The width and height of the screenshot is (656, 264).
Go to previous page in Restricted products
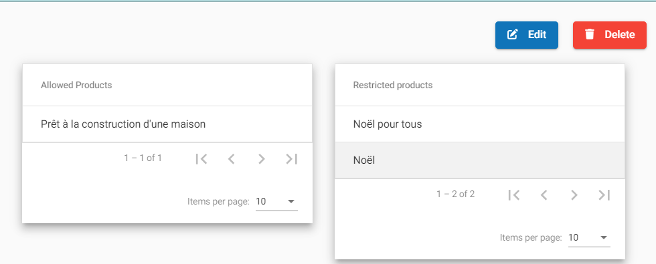coord(544,195)
